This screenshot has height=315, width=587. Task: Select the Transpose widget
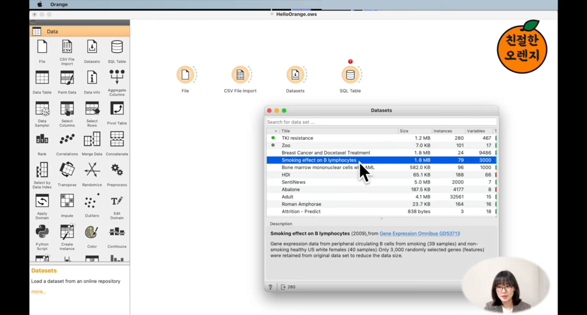tap(67, 174)
